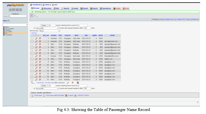Viewport: 206px width, 114px height.
Task: Tick the checkbox for pnr_no 1 row
Action: click(32, 39)
